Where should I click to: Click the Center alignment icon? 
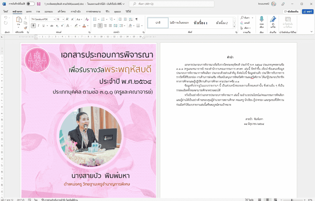tap(100, 26)
